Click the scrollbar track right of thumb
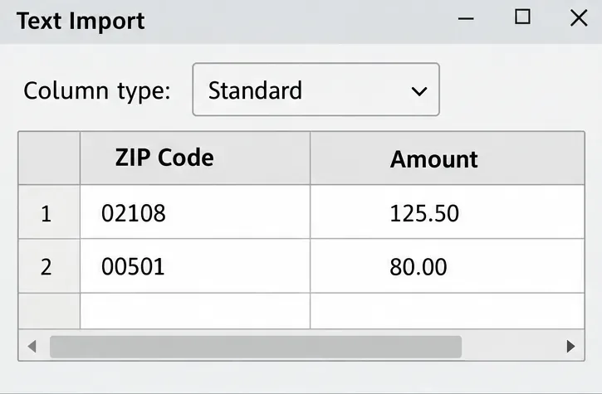This screenshot has width=602, height=394. (512, 347)
